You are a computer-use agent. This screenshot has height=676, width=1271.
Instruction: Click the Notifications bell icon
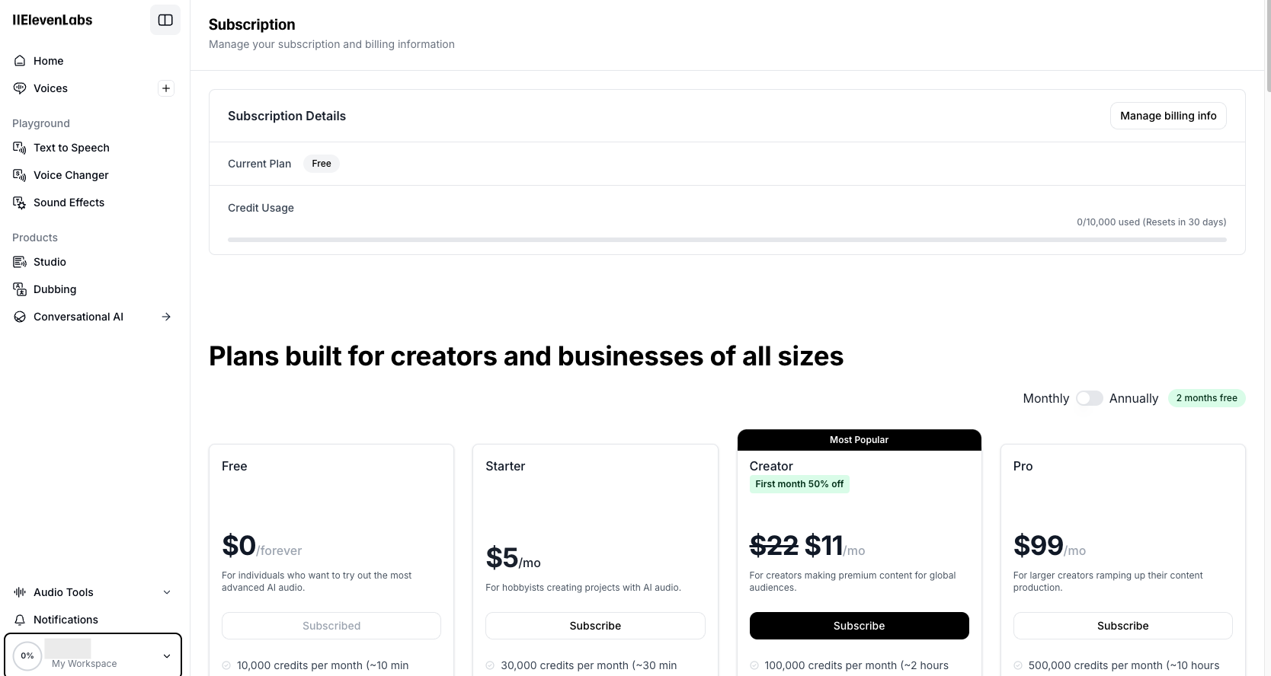point(20,620)
